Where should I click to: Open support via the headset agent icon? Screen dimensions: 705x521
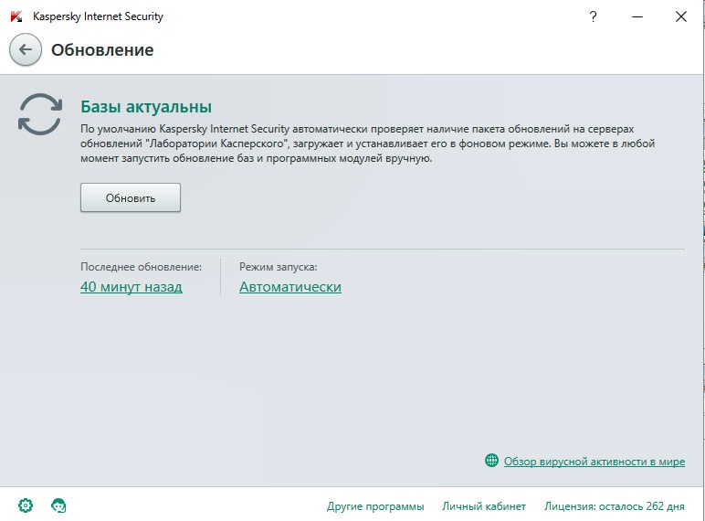point(58,505)
